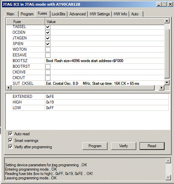
Task: Click the log panel scroll-down arrow
Action: pyautogui.click(x=168, y=178)
